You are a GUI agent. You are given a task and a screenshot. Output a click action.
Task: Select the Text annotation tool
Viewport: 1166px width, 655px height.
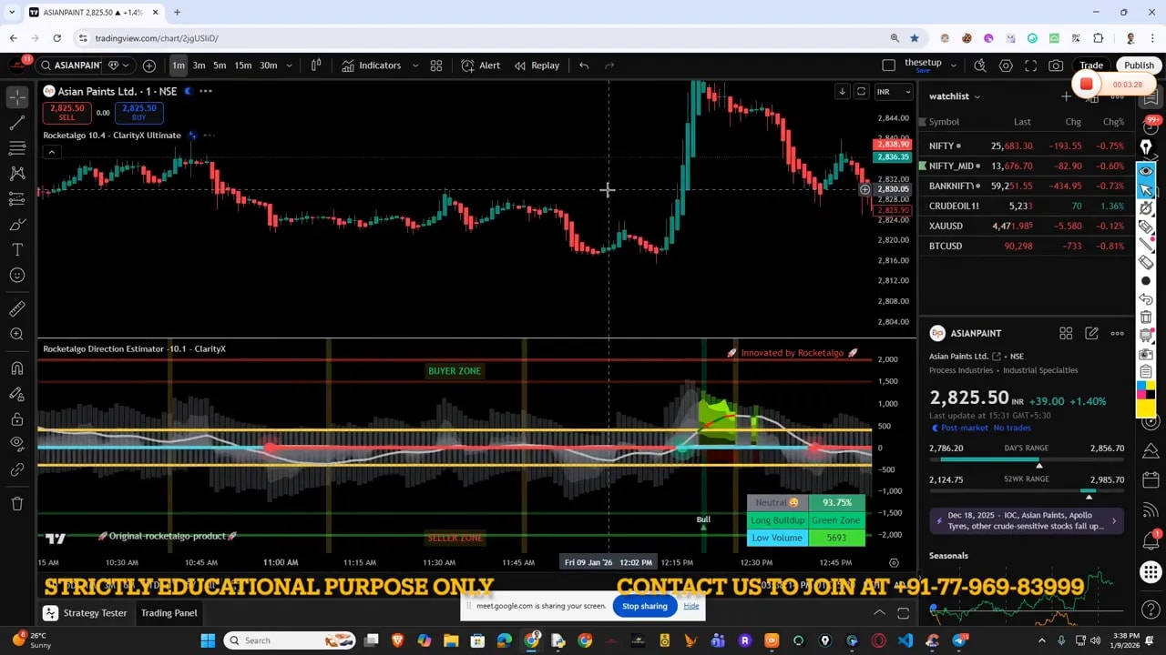tap(17, 249)
